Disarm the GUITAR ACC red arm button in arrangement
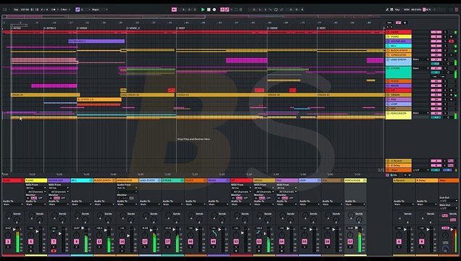The height and width of the screenshot is (261, 461). [452, 41]
